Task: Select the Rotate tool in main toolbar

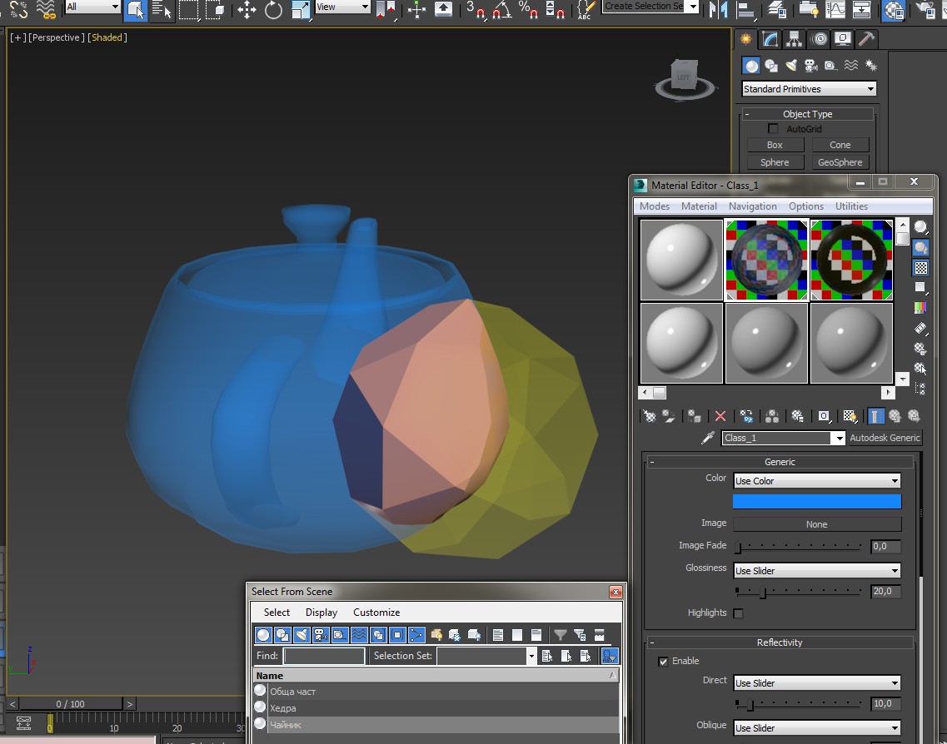Action: (273, 10)
